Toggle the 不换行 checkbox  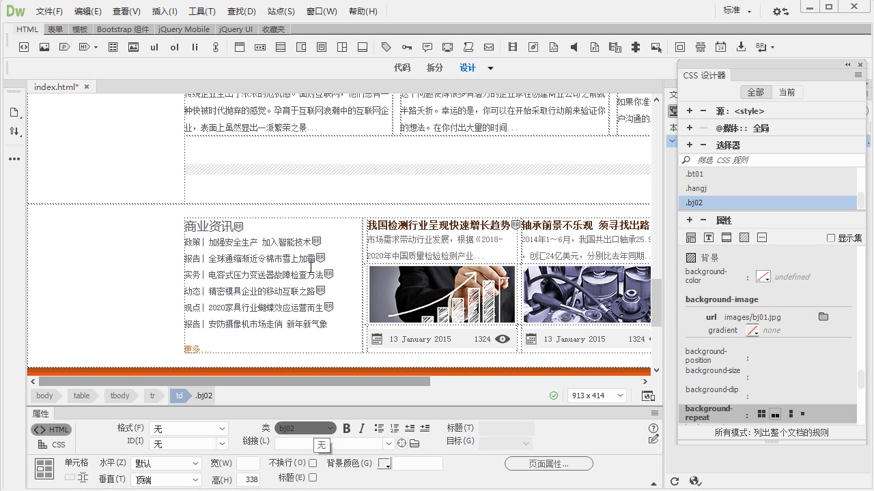313,463
